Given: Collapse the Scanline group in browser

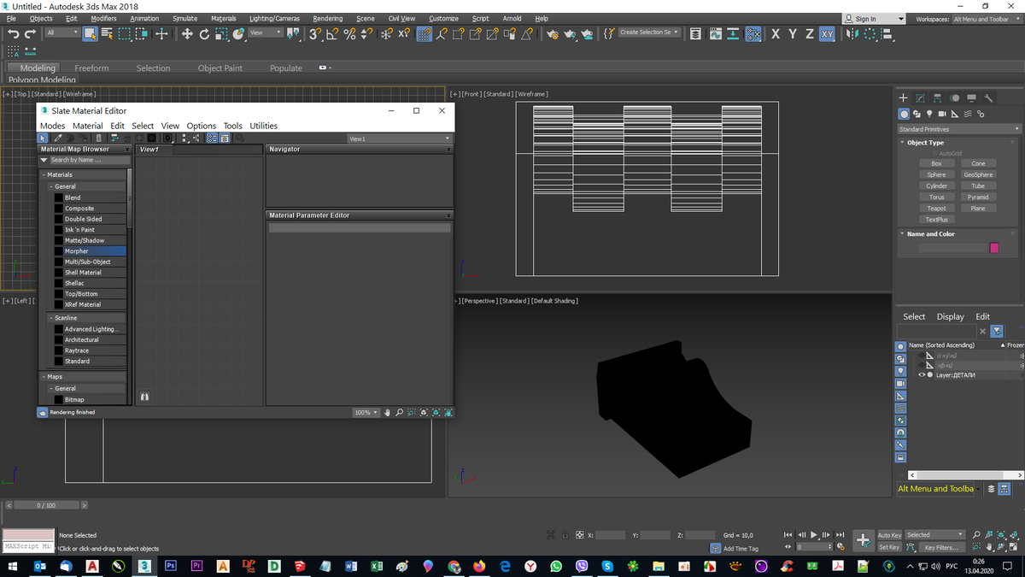Looking at the screenshot, I should click(x=51, y=318).
